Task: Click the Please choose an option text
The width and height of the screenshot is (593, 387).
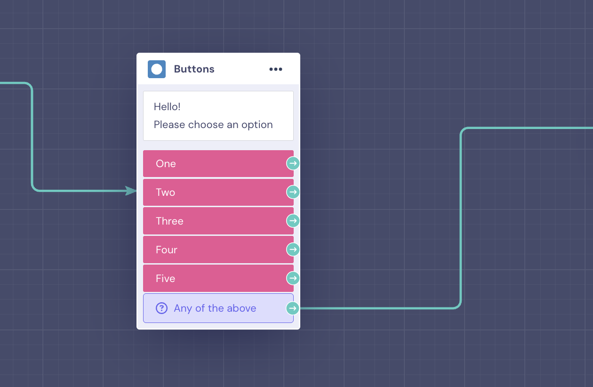Action: (213, 125)
